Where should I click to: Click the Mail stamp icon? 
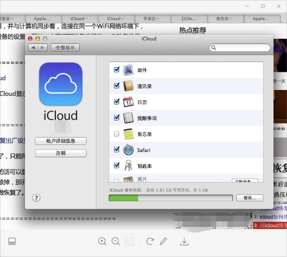[128, 70]
